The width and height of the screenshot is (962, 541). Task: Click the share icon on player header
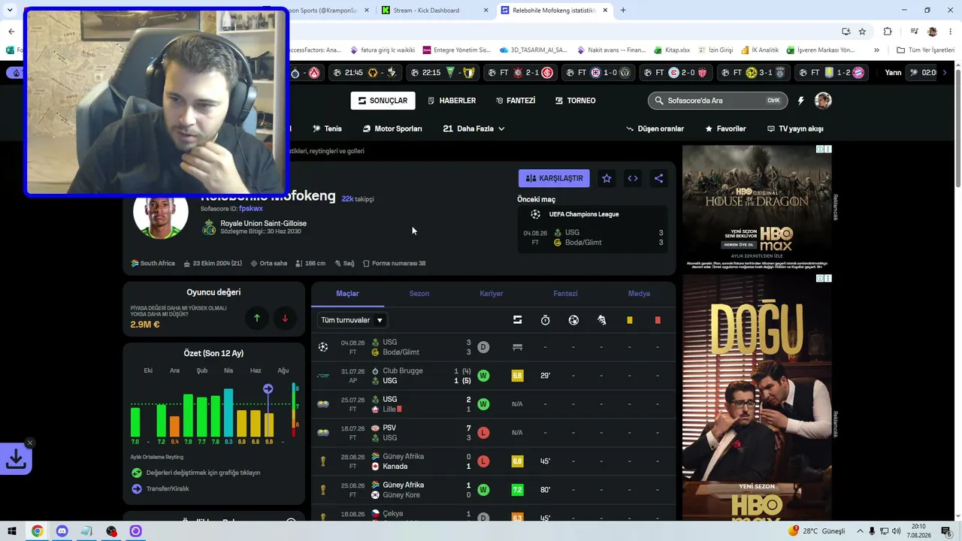pos(658,178)
